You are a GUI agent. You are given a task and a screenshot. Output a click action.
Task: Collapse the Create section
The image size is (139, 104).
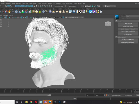pos(116,21)
